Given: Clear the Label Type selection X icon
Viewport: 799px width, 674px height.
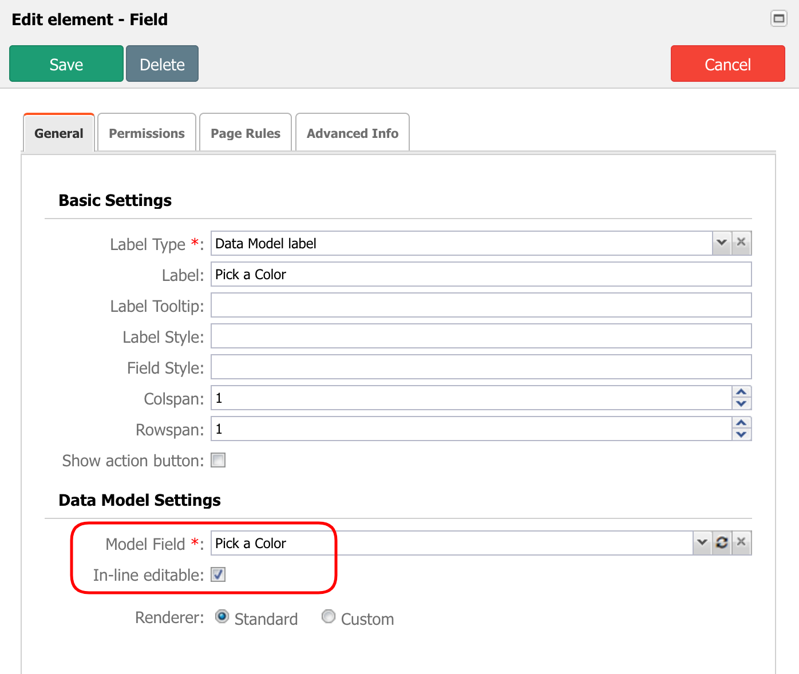Looking at the screenshot, I should tap(741, 243).
